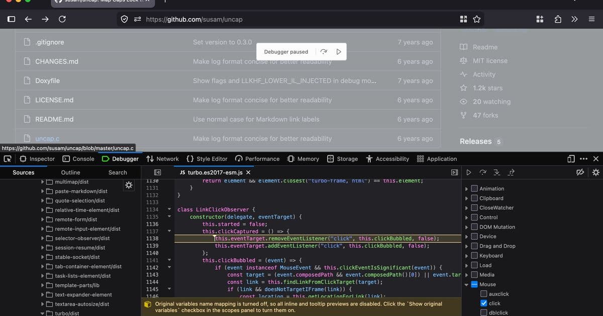The width and height of the screenshot is (603, 316).
Task: Go back in the browser
Action: (28, 20)
